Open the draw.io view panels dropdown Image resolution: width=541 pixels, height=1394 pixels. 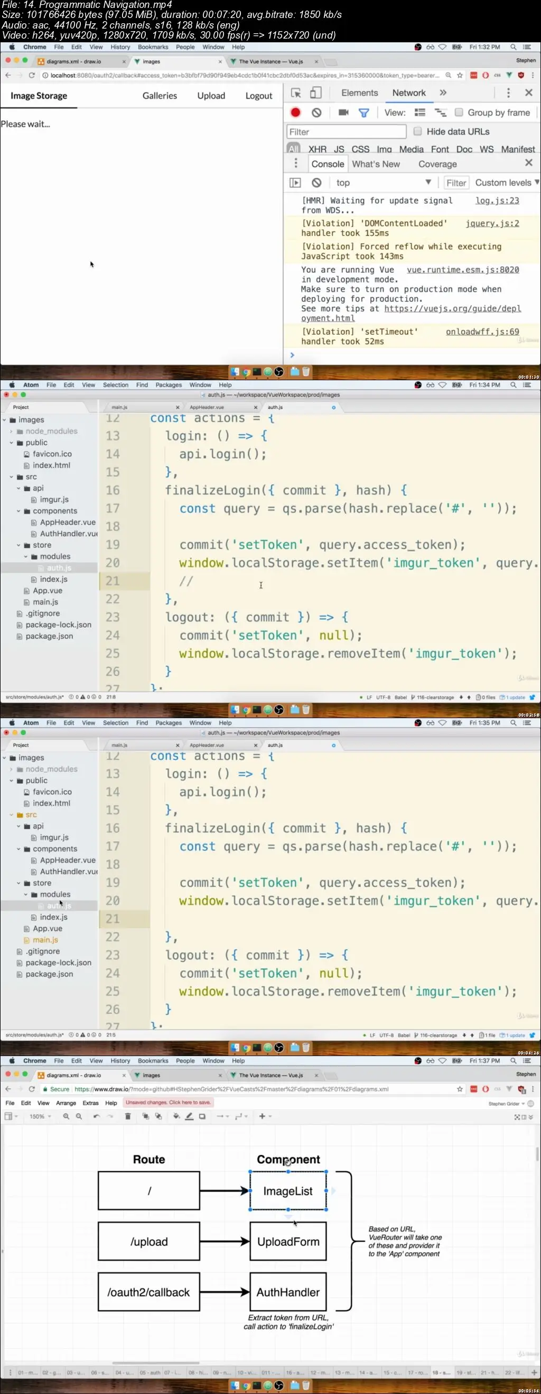click(11, 1116)
